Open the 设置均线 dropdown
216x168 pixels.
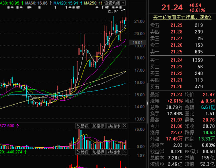[114, 3]
